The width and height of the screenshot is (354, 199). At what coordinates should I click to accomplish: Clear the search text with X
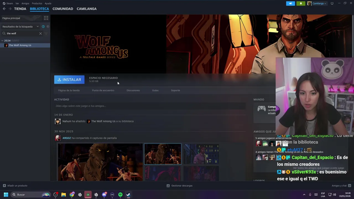[40, 33]
